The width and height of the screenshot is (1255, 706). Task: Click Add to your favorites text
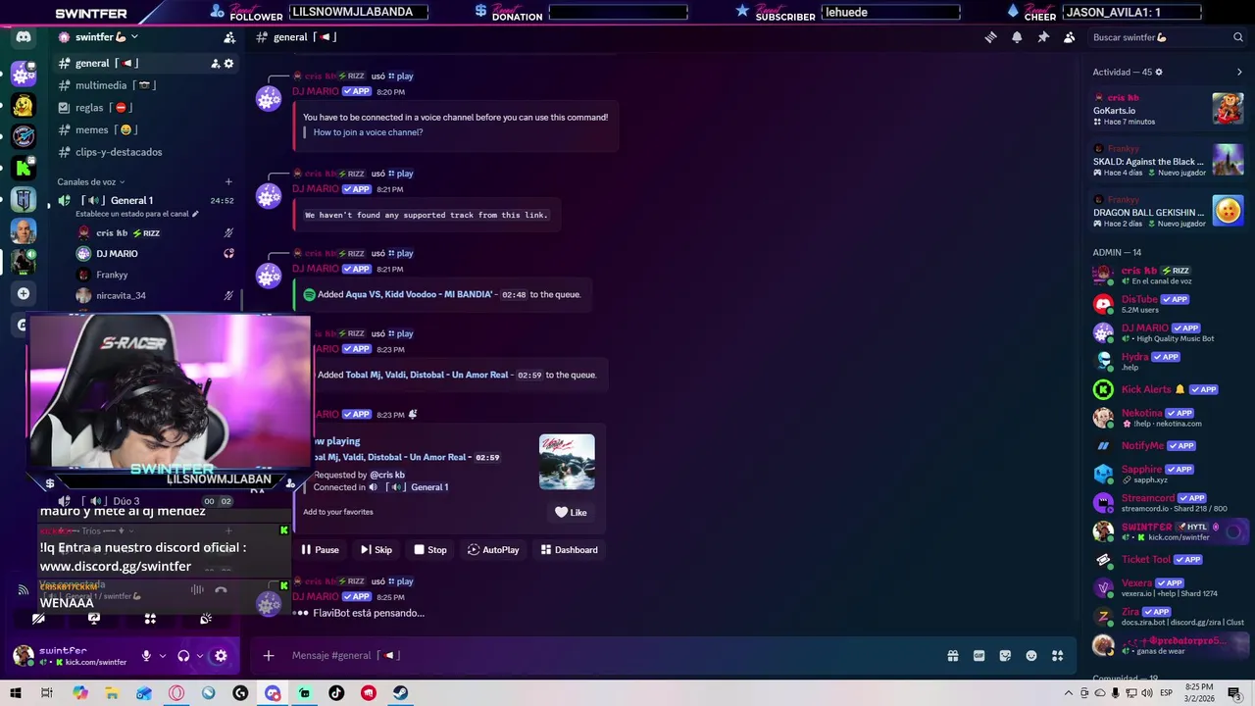337,512
